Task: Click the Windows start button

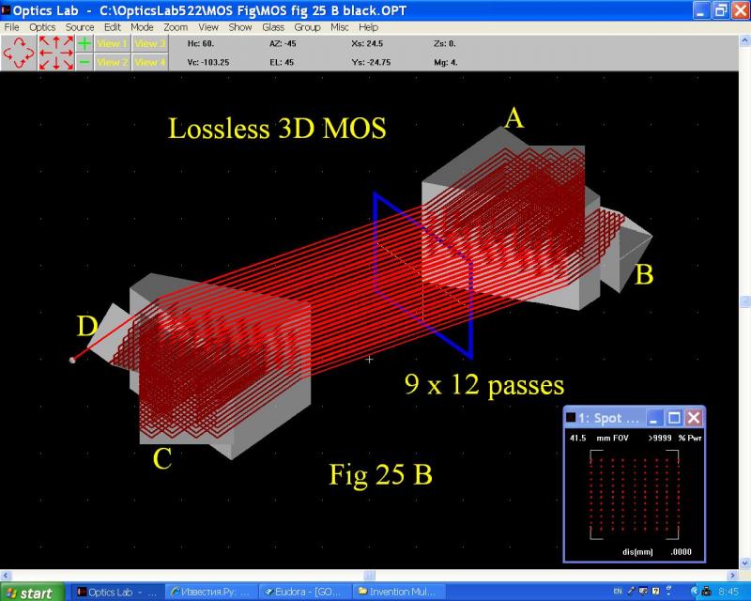Action: pos(32,592)
